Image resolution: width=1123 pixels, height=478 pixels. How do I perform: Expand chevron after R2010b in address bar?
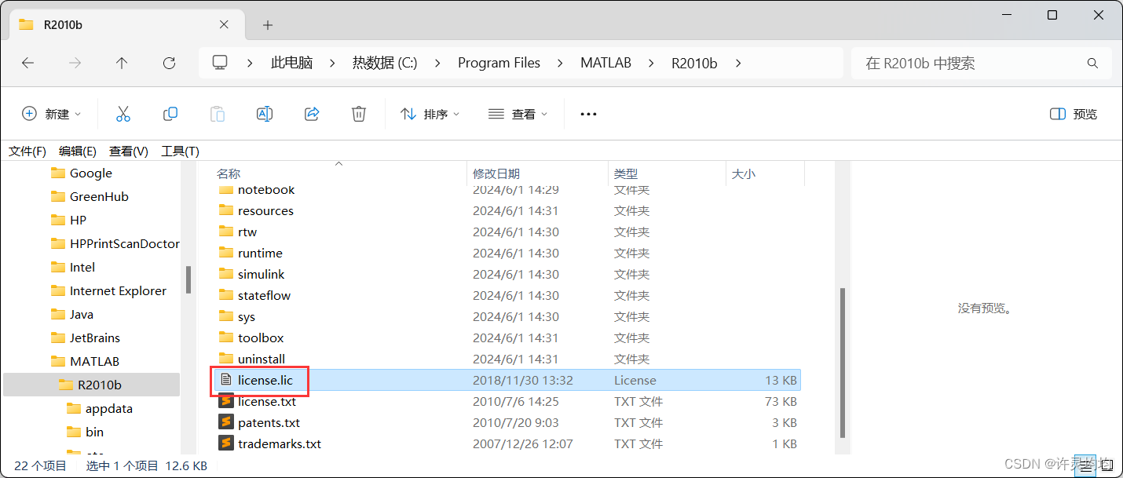[x=737, y=63]
